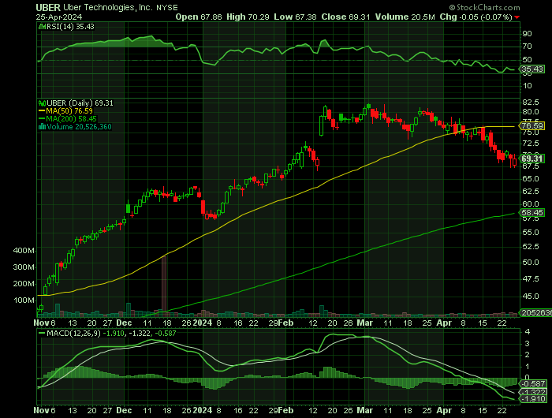Select the RSI(14) 35.43 legend label
This screenshot has height=418, width=552.
coord(70,26)
